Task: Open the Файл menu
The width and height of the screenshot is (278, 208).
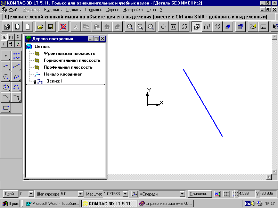Action: (14, 10)
